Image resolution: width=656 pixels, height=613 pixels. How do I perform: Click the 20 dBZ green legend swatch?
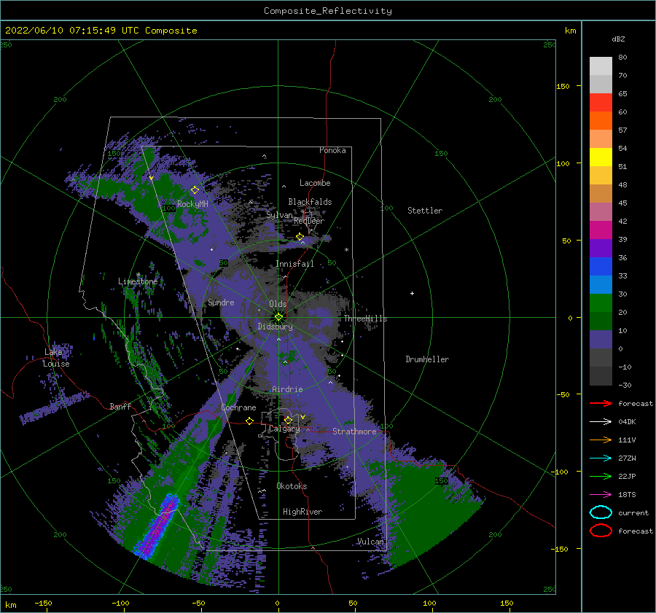(x=601, y=321)
